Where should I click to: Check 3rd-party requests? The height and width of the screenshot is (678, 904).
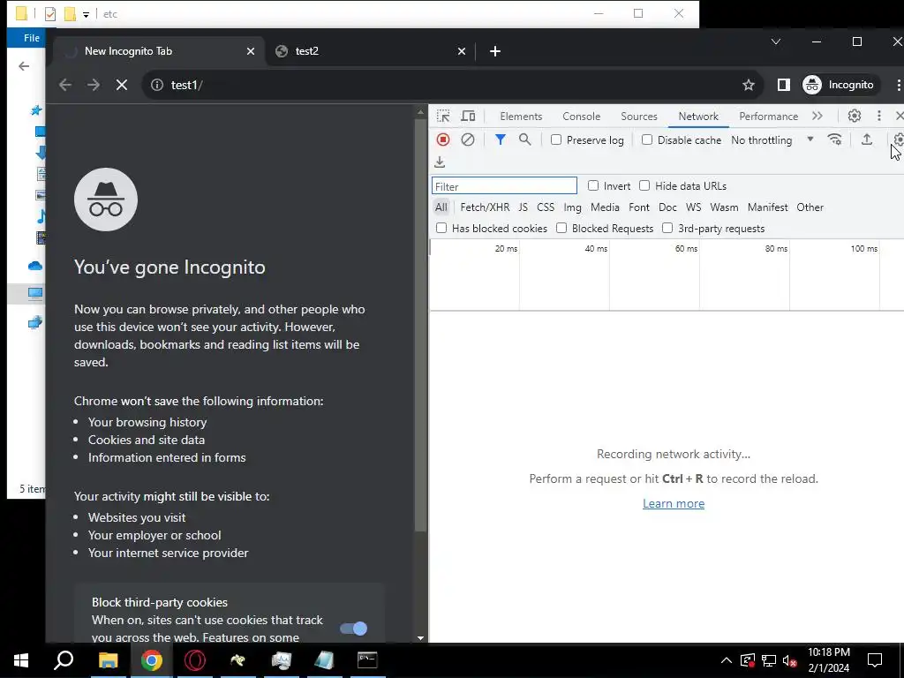(667, 228)
